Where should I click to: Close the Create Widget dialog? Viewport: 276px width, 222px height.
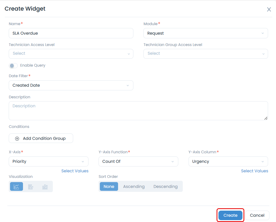[269, 9]
